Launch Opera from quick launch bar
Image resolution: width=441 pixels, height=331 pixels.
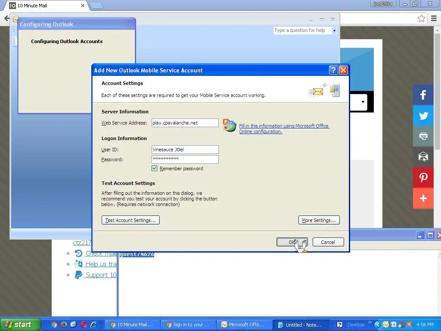click(84, 325)
